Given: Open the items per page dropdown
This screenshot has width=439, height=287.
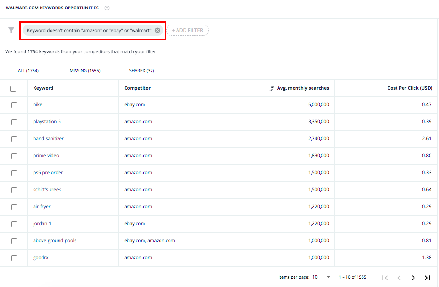Looking at the screenshot, I should [321, 277].
